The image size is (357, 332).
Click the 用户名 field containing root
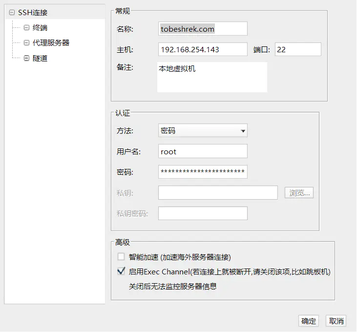click(x=203, y=151)
